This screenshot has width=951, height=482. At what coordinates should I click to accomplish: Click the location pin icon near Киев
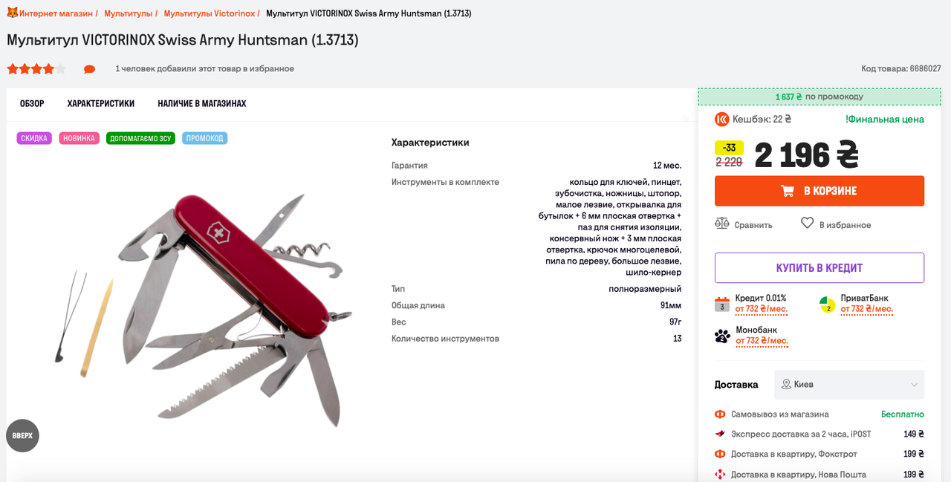pos(786,384)
